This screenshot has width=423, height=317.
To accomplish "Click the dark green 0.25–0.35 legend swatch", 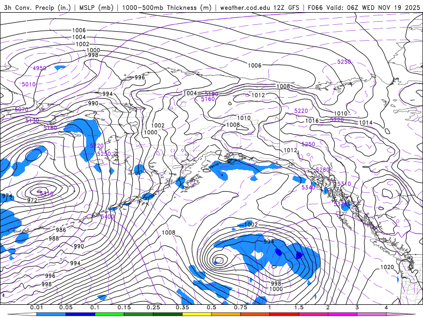I will (168, 314).
